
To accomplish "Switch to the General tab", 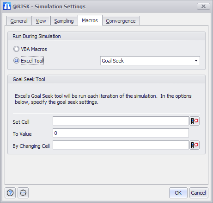I will pos(19,21).
